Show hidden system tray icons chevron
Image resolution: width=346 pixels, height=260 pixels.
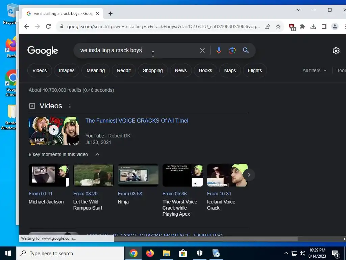click(x=286, y=253)
